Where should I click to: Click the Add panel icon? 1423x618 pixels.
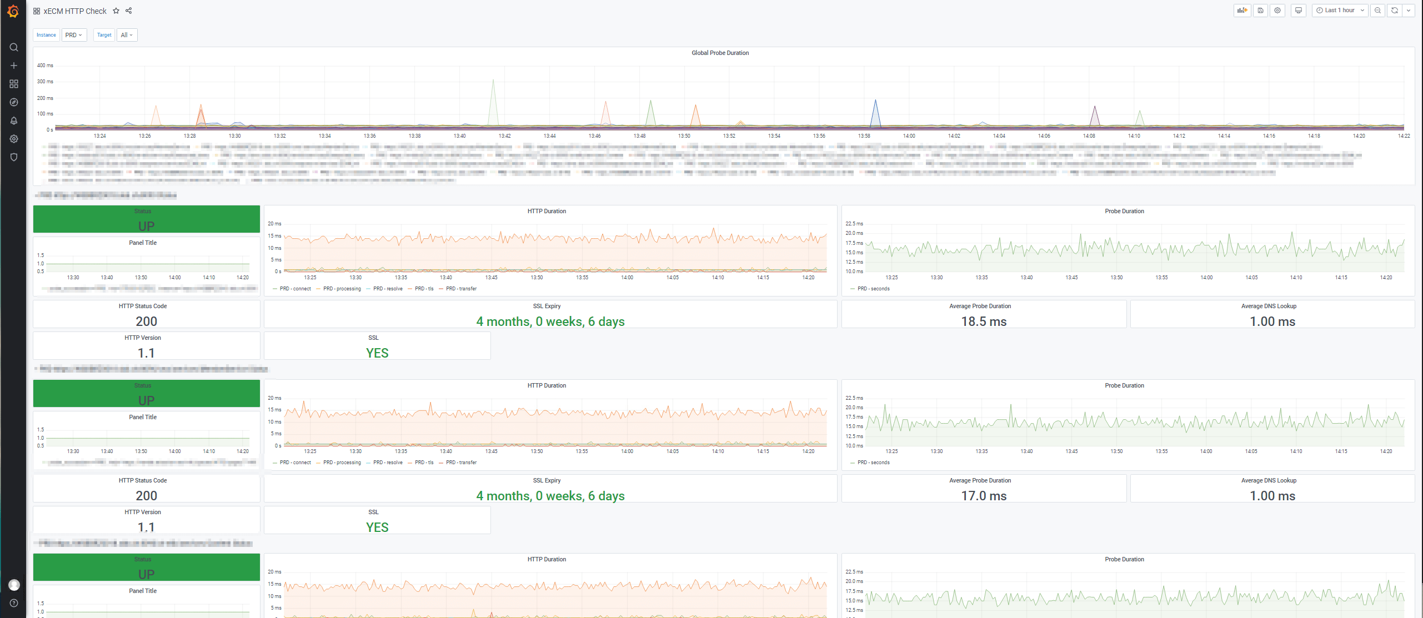[x=1242, y=11]
